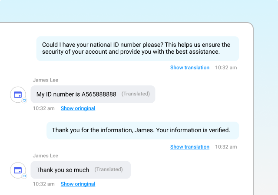Show original text of "Thank you so much"
This screenshot has height=195, width=278.
tap(78, 184)
